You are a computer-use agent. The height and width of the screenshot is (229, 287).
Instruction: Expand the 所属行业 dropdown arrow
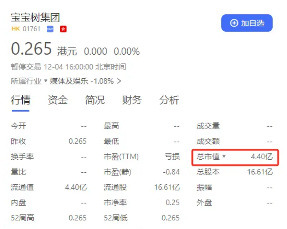coord(45,81)
